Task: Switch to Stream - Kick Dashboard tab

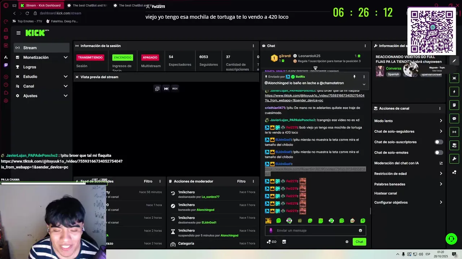Action: point(41,5)
